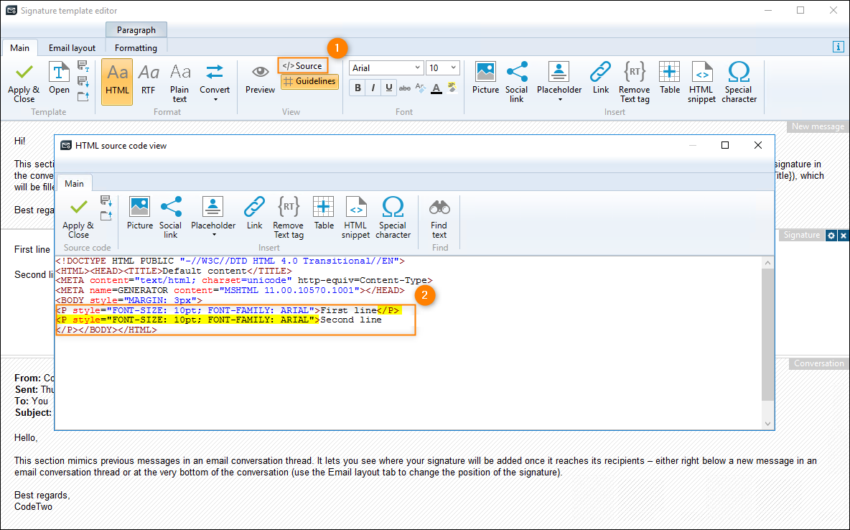850x530 pixels.
Task: Click Apply & Close in source view
Action: pyautogui.click(x=78, y=219)
